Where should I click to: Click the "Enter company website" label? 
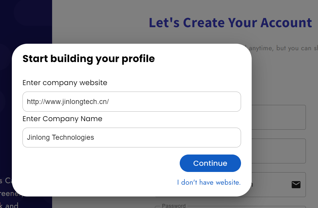(x=65, y=83)
